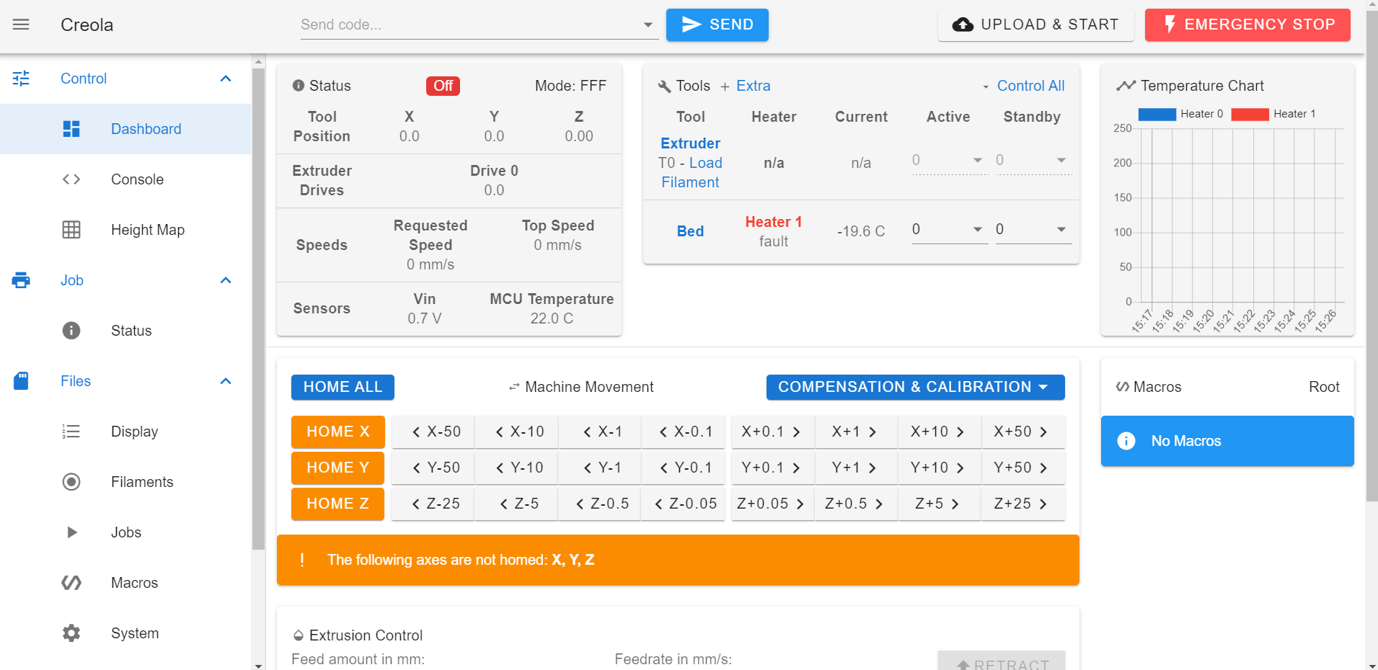Click the Macros panel header icon
The image size is (1378, 670).
pos(1123,387)
